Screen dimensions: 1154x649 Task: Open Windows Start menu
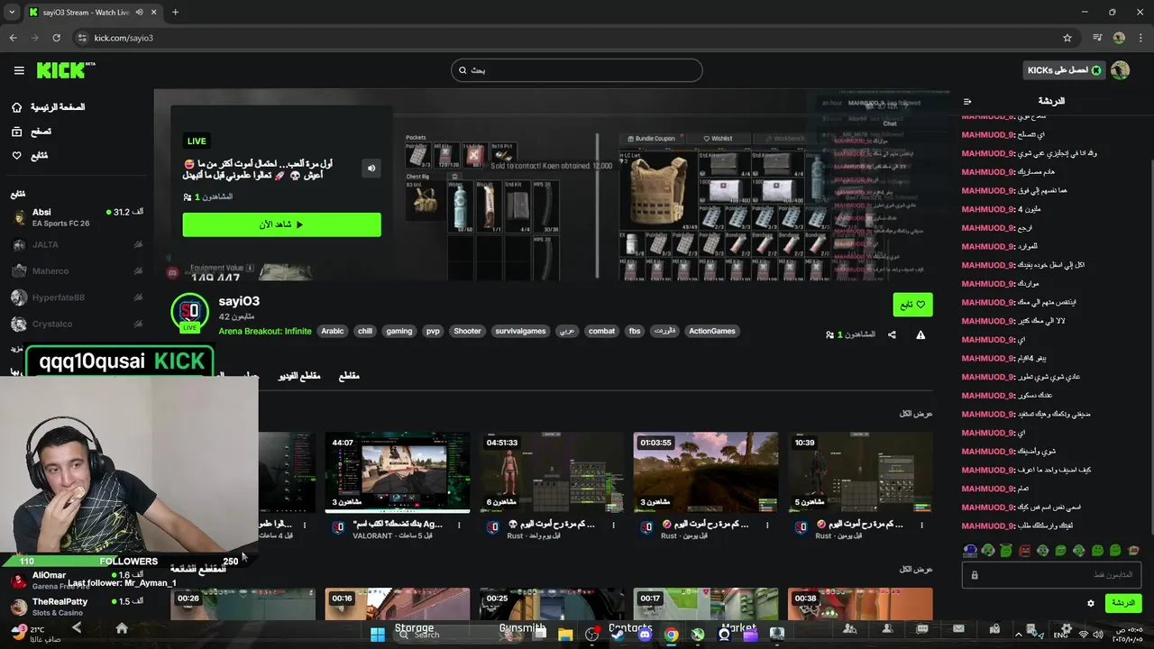pos(378,635)
